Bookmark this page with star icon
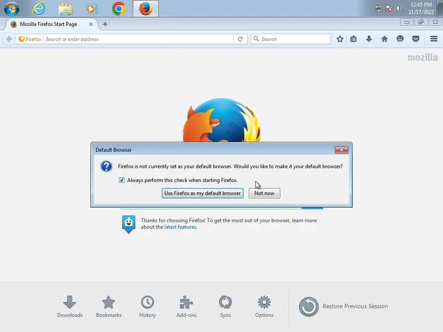The width and height of the screenshot is (443, 332). [340, 39]
